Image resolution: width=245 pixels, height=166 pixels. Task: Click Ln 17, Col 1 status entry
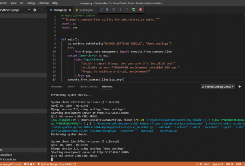203,164
